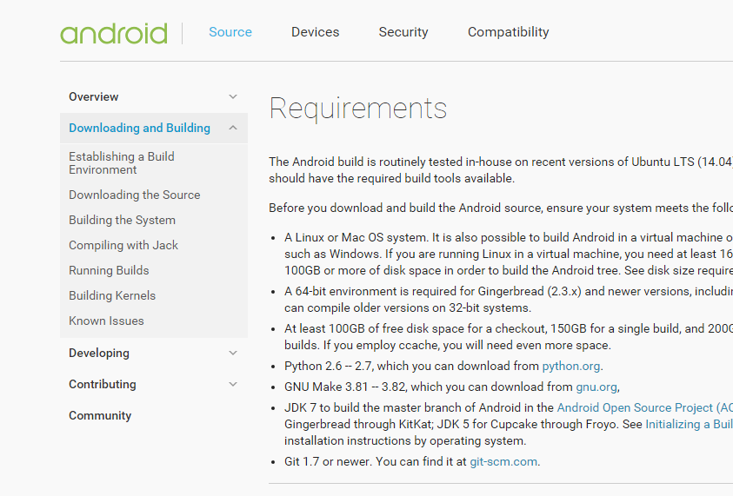Open the Initializing a Build link

tap(689, 424)
